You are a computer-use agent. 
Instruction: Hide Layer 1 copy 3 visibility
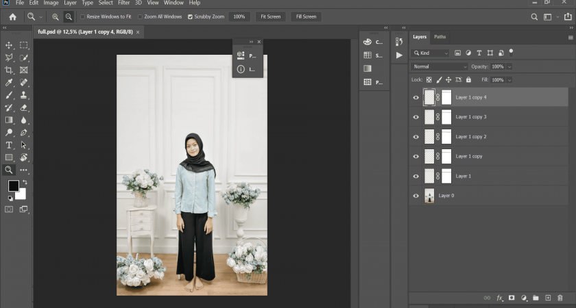(416, 117)
